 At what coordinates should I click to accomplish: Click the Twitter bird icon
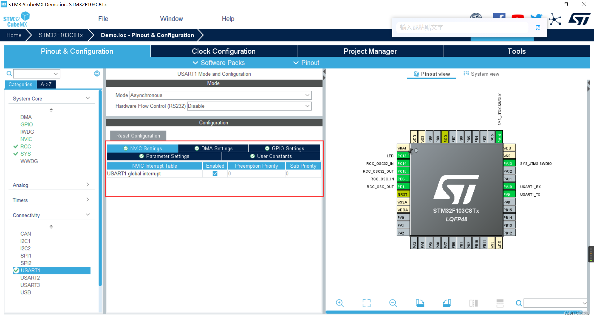coord(536,16)
